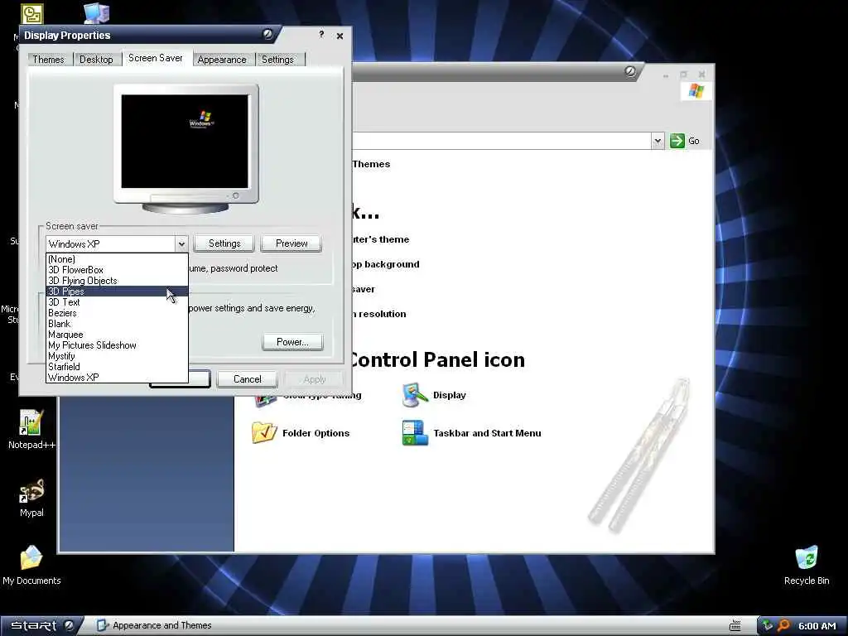Select Marquee screen saver option
The image size is (848, 636).
117,335
